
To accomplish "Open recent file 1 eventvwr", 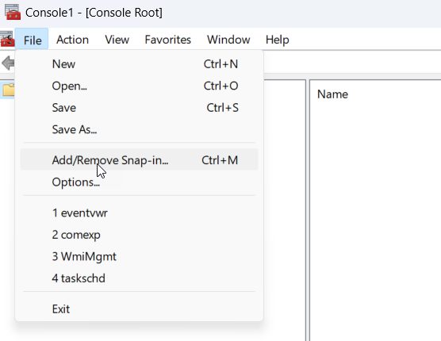I will 140,213.
